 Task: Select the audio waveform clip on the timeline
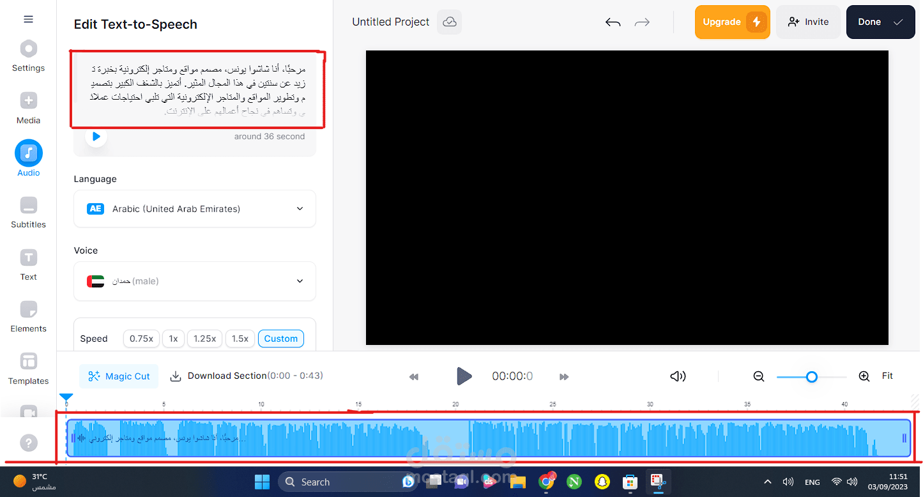[x=489, y=438]
